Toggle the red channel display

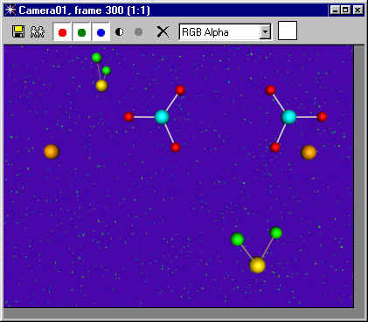[62, 32]
